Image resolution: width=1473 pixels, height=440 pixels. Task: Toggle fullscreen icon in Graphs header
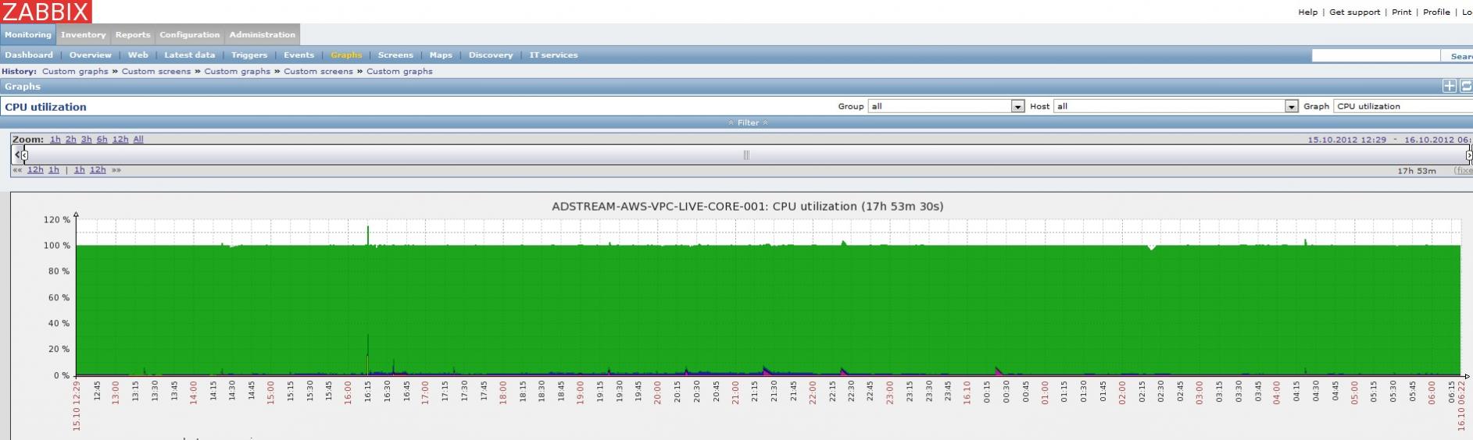click(1465, 87)
